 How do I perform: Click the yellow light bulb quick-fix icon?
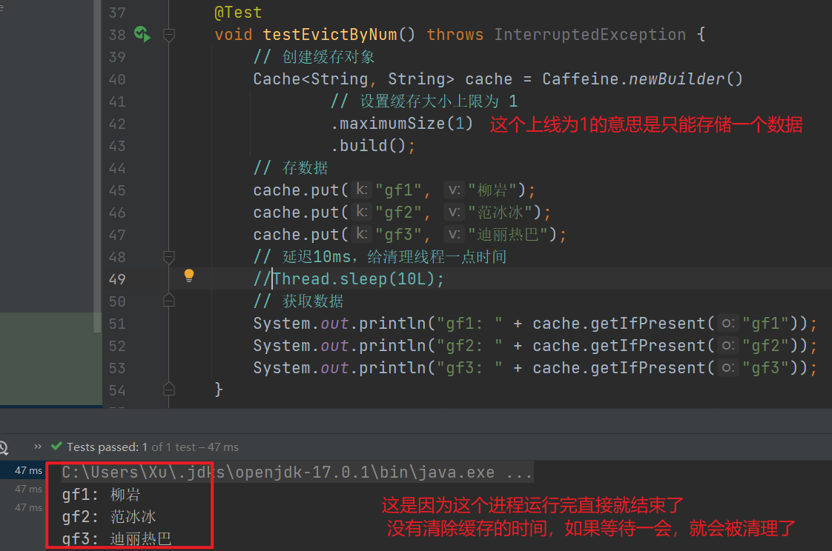[x=189, y=276]
